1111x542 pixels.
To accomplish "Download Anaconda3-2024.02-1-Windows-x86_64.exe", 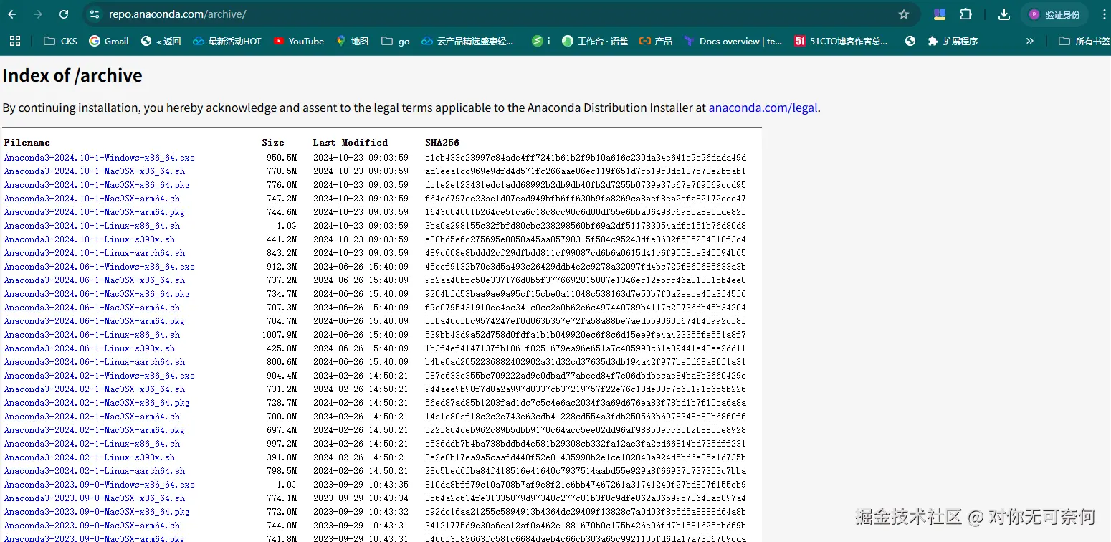I will (x=100, y=376).
